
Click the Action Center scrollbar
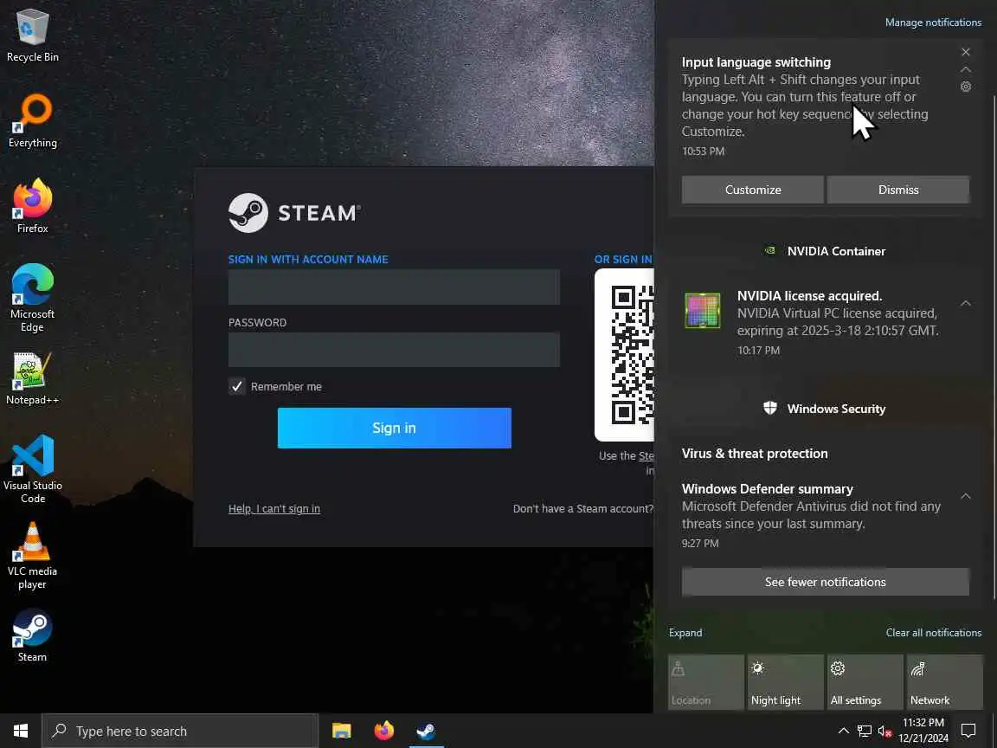pyautogui.click(x=994, y=346)
